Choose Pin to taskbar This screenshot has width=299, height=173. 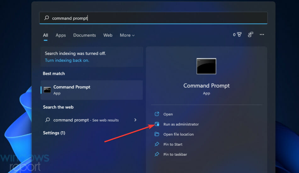pyautogui.click(x=175, y=154)
